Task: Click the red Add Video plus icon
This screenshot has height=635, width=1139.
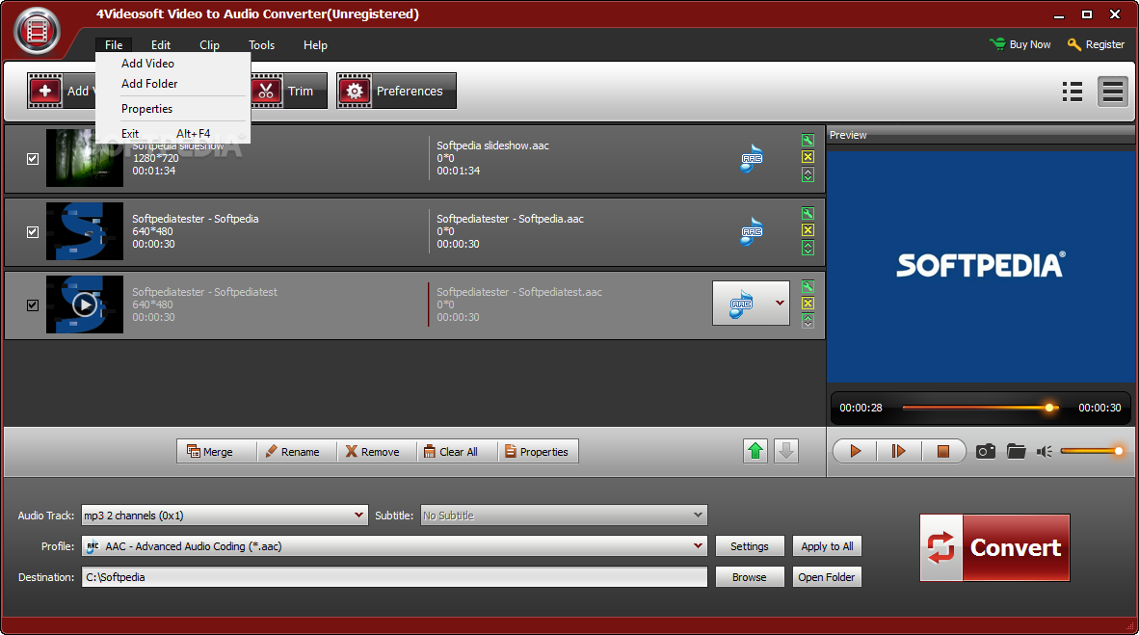Action: [45, 91]
